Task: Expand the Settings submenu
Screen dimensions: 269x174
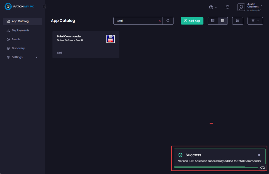Action: [x=36, y=57]
